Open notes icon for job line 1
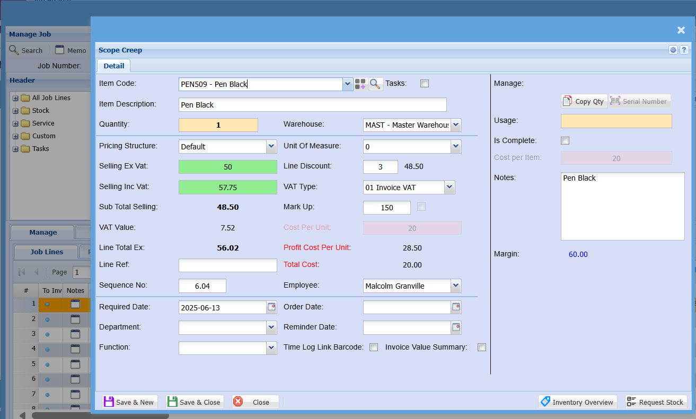 (x=75, y=304)
